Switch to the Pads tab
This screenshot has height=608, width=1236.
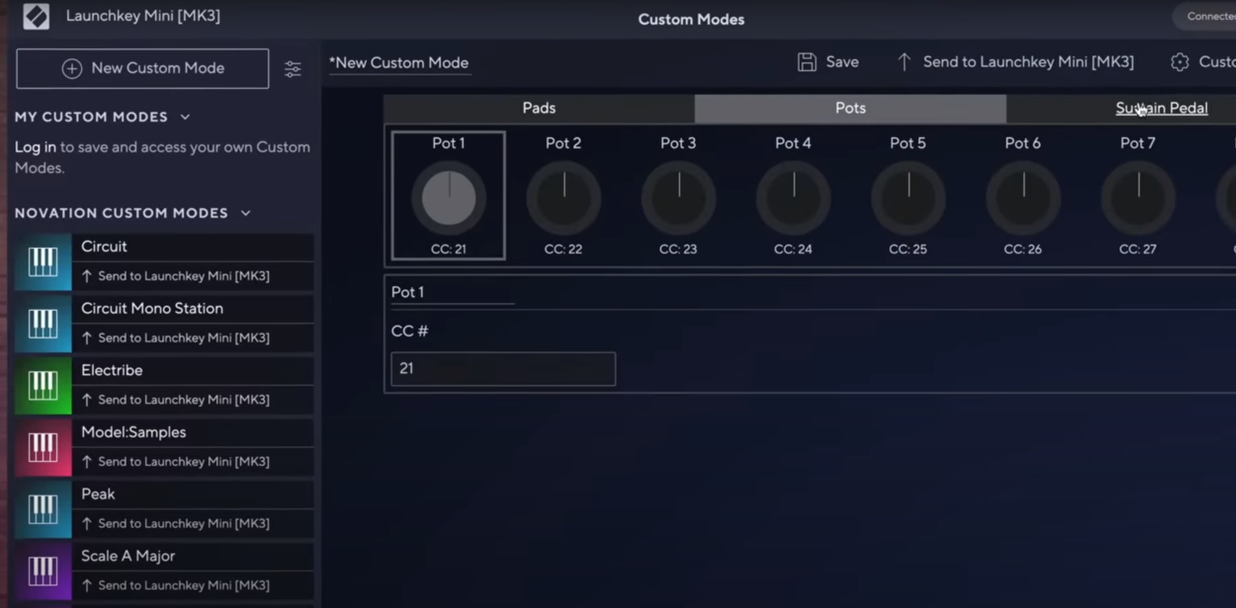pos(539,109)
